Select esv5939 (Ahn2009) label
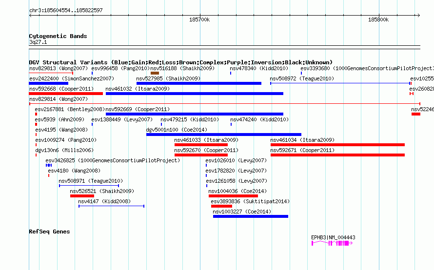 pyautogui.click(x=59, y=119)
